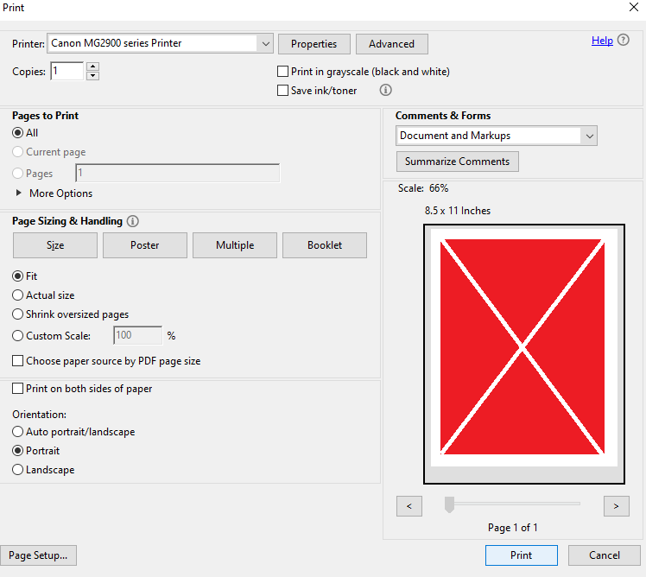This screenshot has width=646, height=577.
Task: Open Advanced print settings
Action: (392, 44)
